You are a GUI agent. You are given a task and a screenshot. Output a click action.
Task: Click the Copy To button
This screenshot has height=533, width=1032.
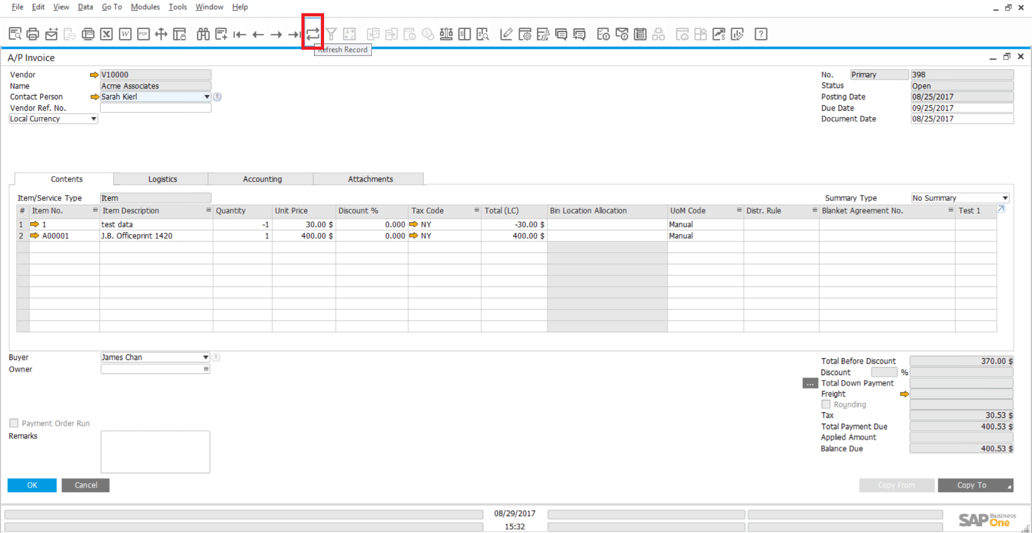click(972, 485)
